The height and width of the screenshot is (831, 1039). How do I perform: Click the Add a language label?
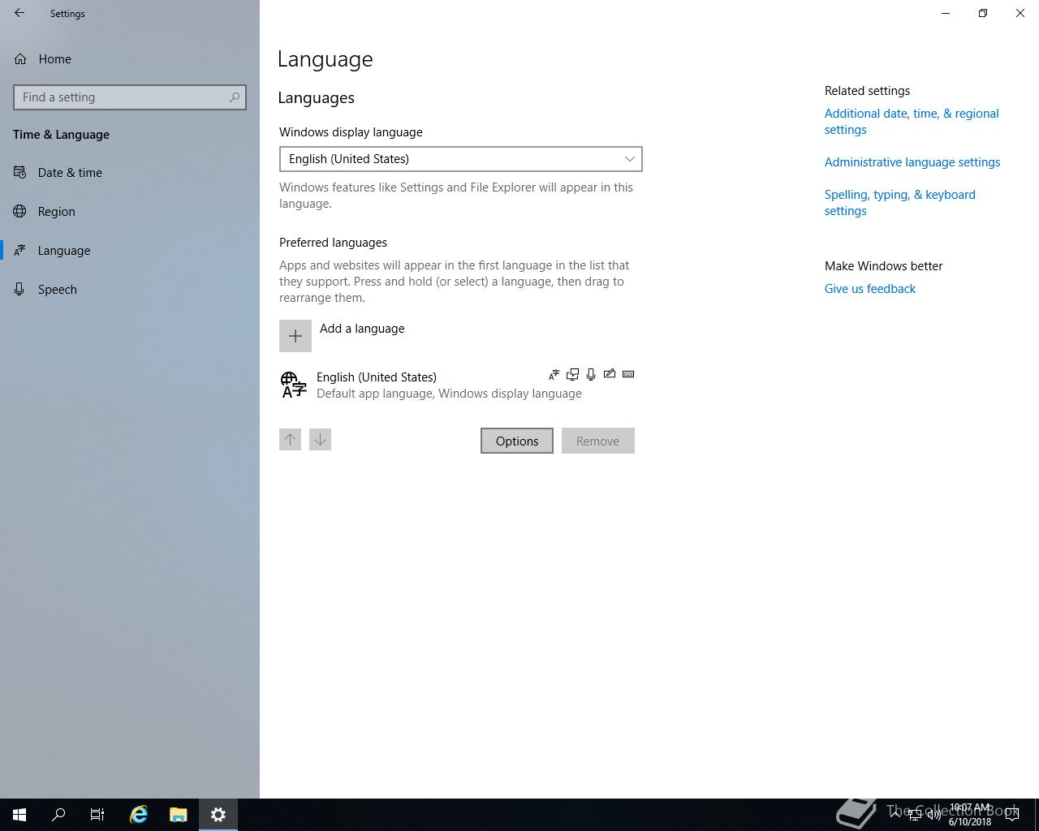pos(362,329)
